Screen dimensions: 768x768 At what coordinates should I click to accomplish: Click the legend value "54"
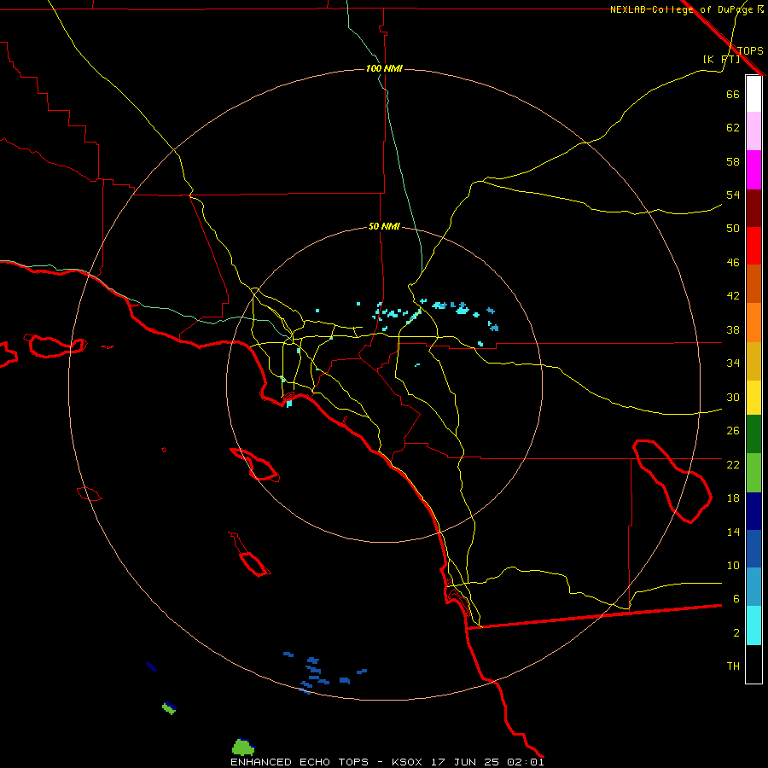click(x=733, y=195)
